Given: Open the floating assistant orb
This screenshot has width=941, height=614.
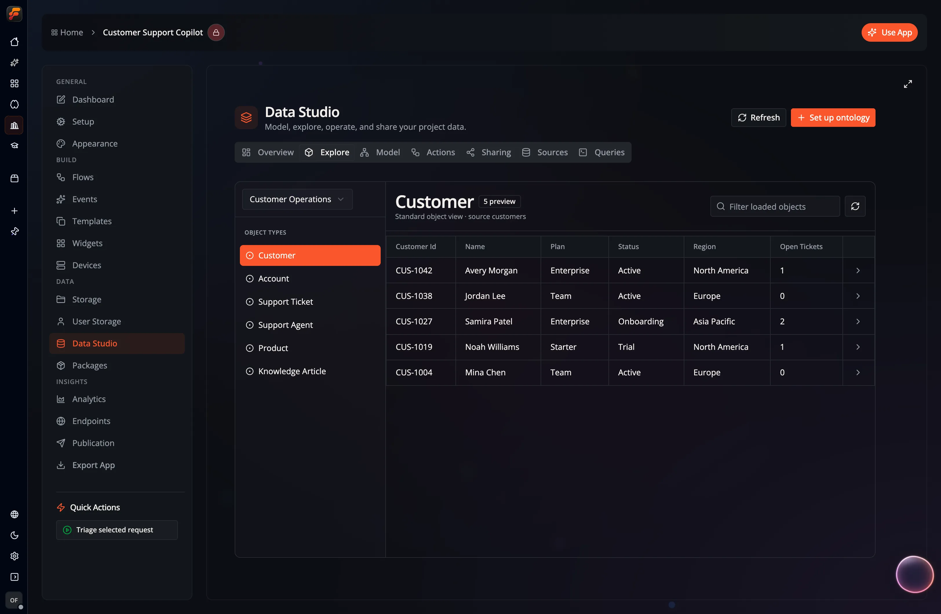Looking at the screenshot, I should 915,574.
